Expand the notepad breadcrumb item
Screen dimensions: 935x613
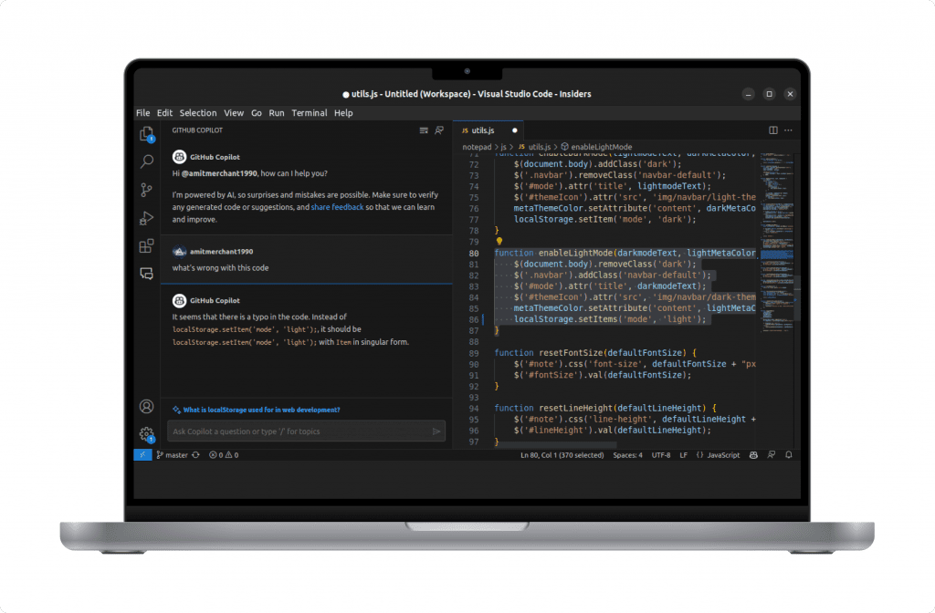coord(476,147)
